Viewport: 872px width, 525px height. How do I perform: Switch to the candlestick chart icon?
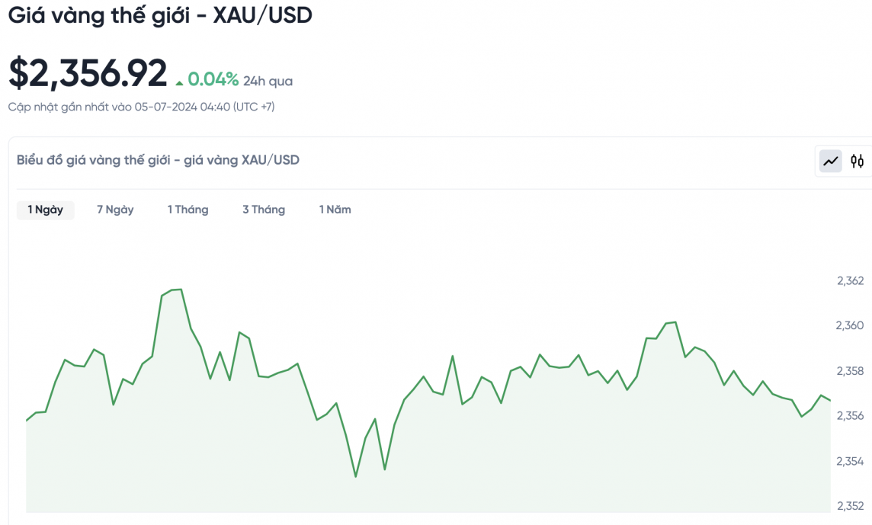[858, 161]
